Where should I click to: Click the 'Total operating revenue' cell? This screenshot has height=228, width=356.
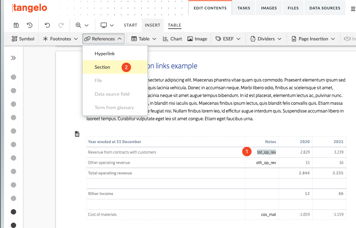166,173
